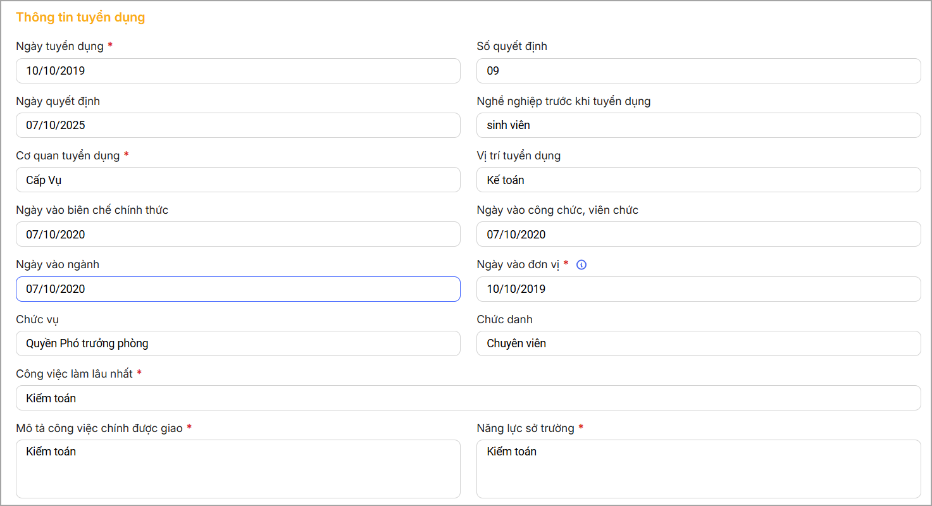
Task: Select the Số quyết định input field
Action: tap(698, 71)
